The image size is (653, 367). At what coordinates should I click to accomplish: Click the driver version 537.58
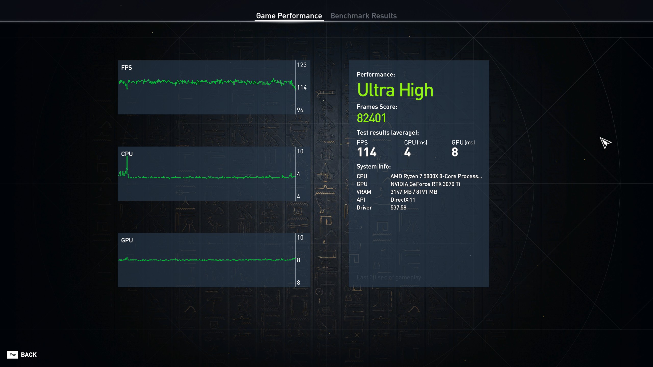coord(398,208)
